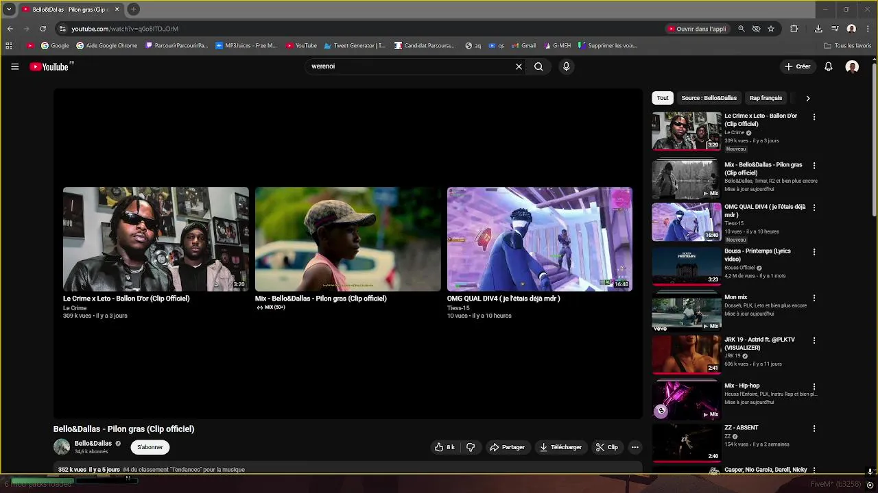Play Mix - Bello&Dallas endscreen thumbnail
This screenshot has width=878, height=493.
(x=348, y=239)
